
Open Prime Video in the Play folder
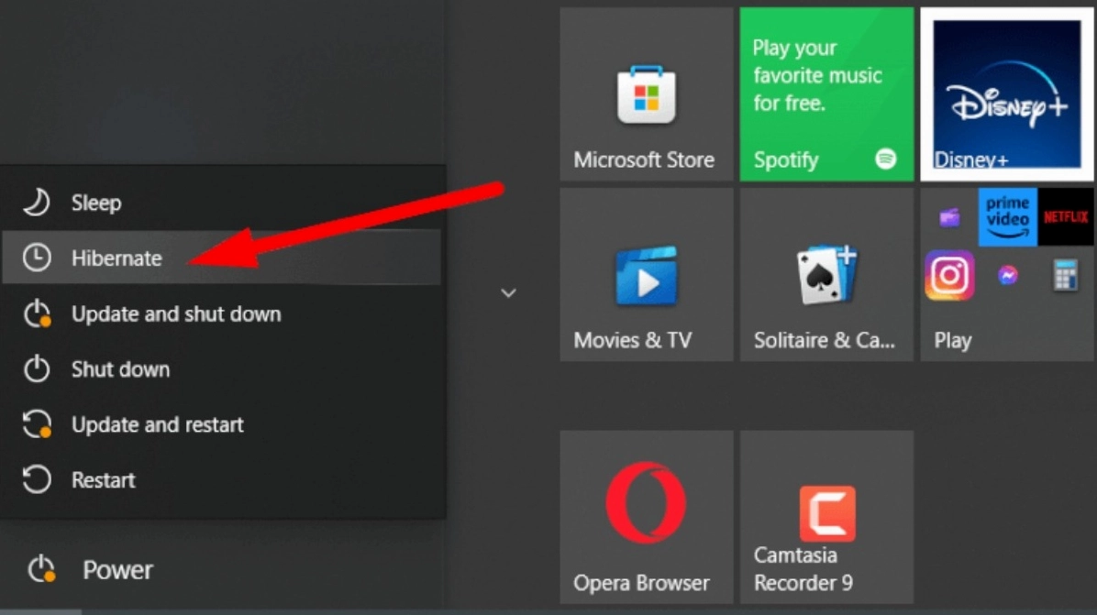[1007, 217]
